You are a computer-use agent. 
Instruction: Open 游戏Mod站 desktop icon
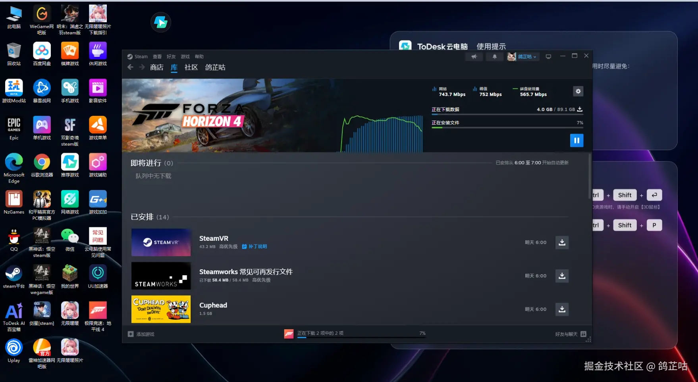[14, 91]
